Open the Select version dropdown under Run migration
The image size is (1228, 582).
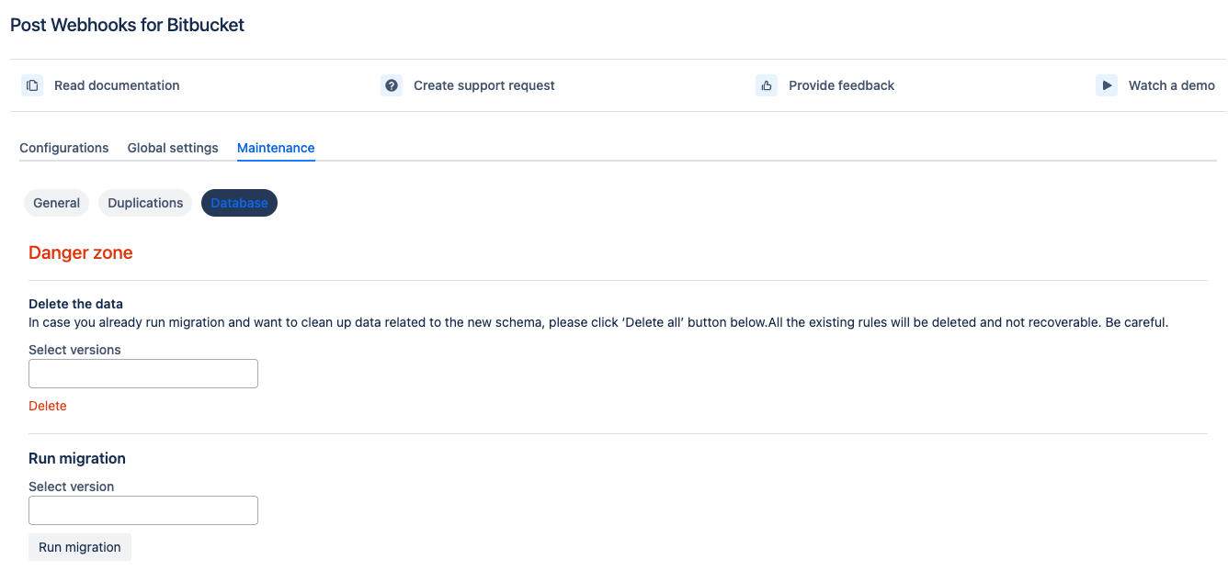[143, 510]
